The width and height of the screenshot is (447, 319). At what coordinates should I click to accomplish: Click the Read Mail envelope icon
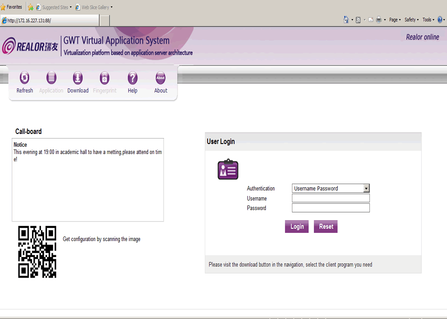[x=371, y=20]
